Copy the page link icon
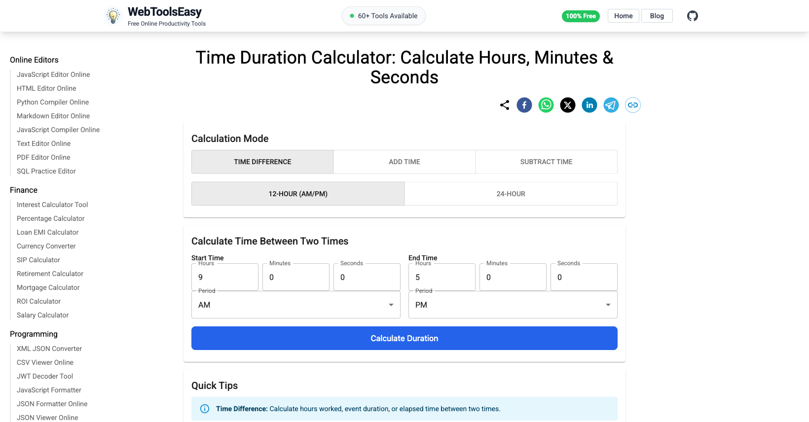 [632, 105]
